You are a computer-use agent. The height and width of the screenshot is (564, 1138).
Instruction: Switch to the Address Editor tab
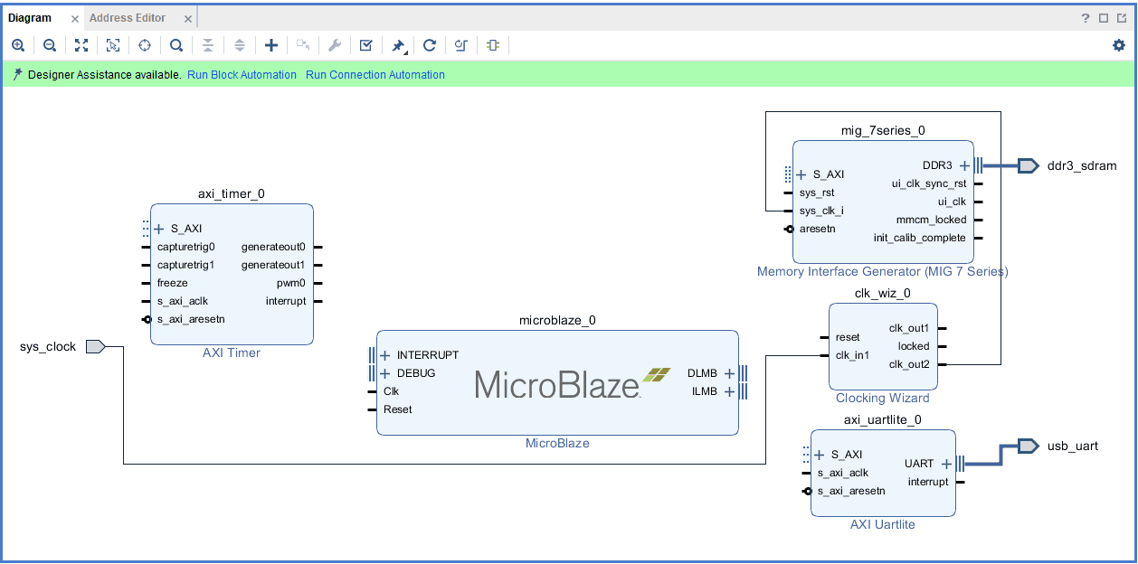click(x=128, y=18)
